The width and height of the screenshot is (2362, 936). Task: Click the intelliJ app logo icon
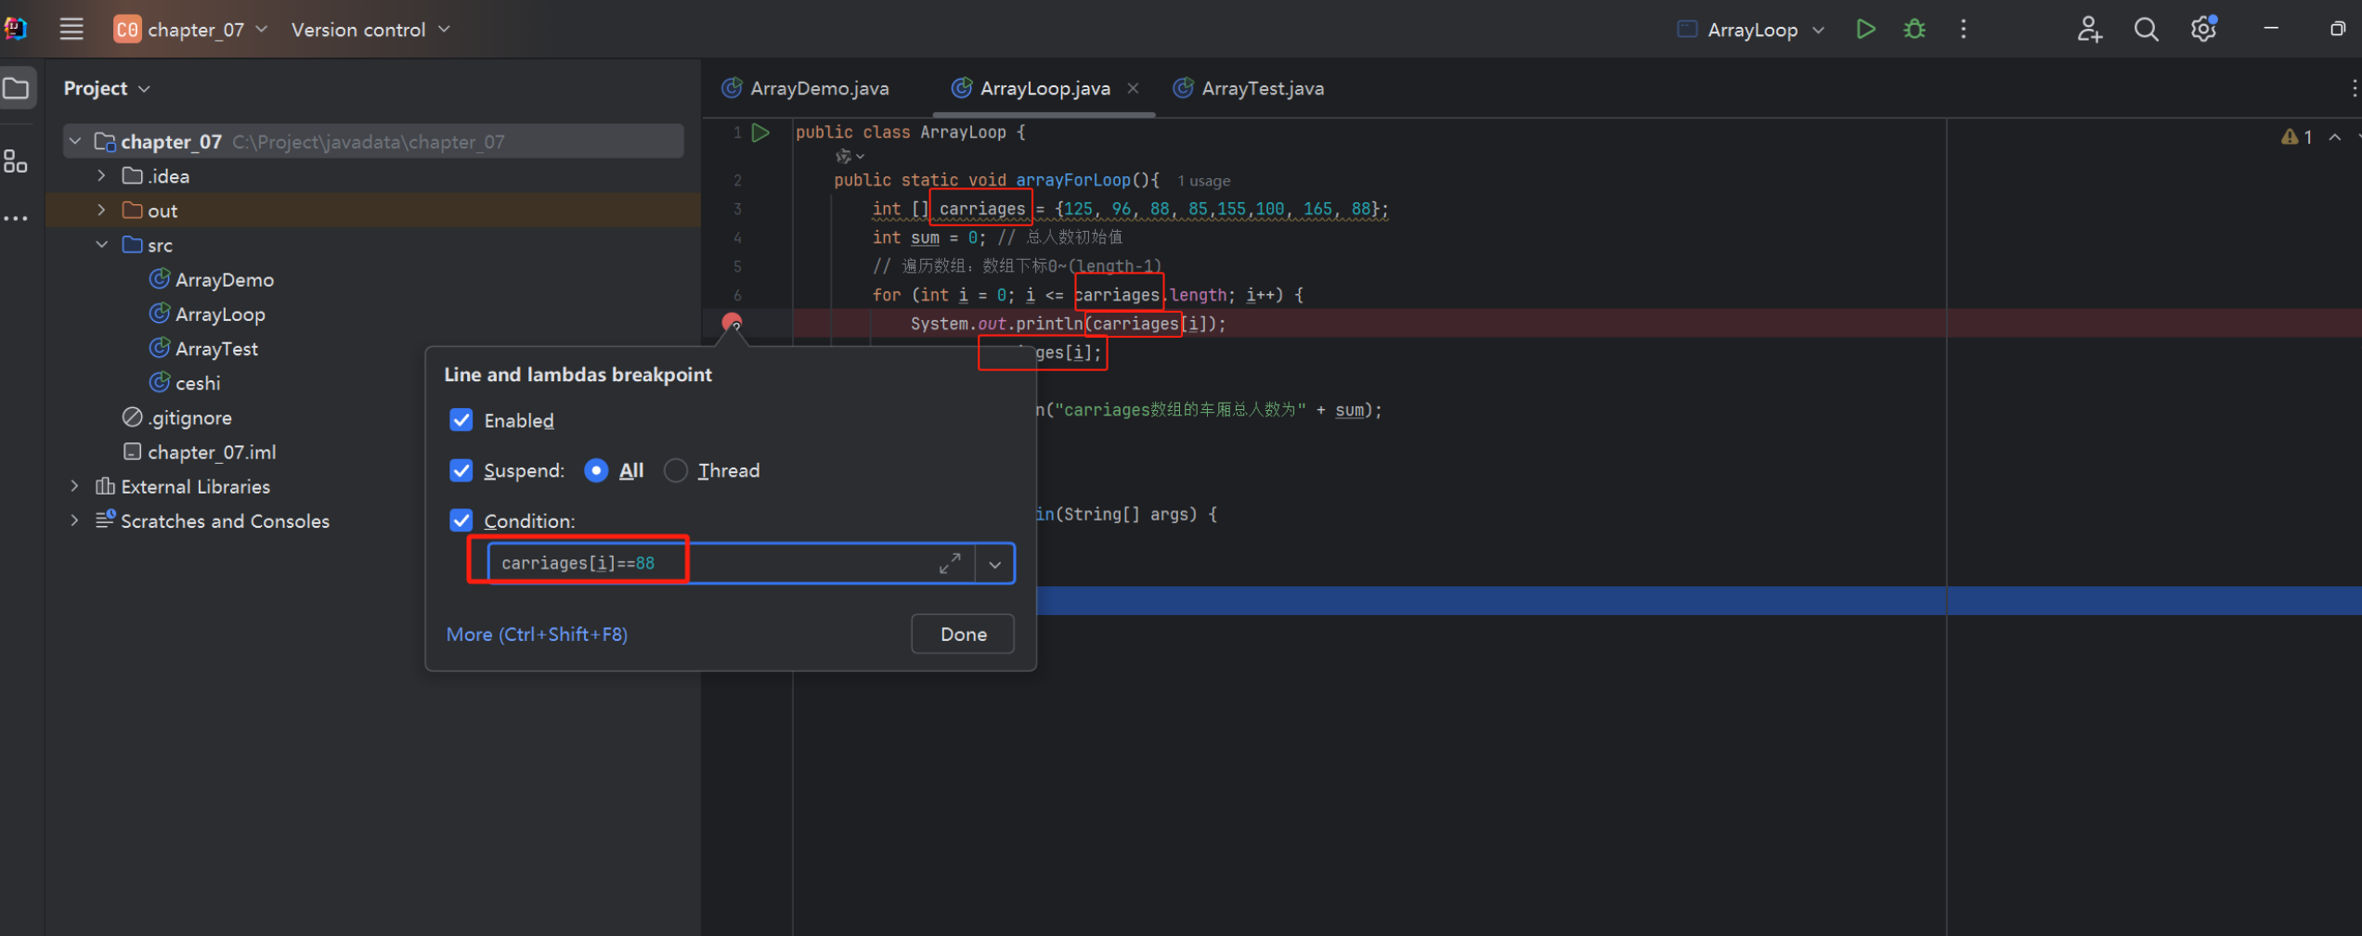tap(15, 30)
